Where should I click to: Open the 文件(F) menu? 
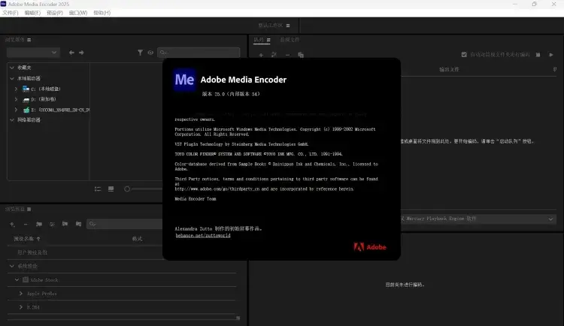click(10, 13)
